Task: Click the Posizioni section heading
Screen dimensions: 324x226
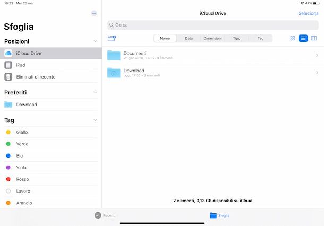Action: pyautogui.click(x=17, y=41)
